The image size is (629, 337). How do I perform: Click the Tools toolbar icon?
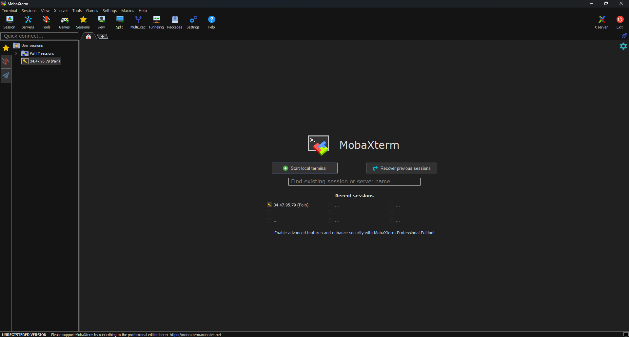pyautogui.click(x=46, y=22)
